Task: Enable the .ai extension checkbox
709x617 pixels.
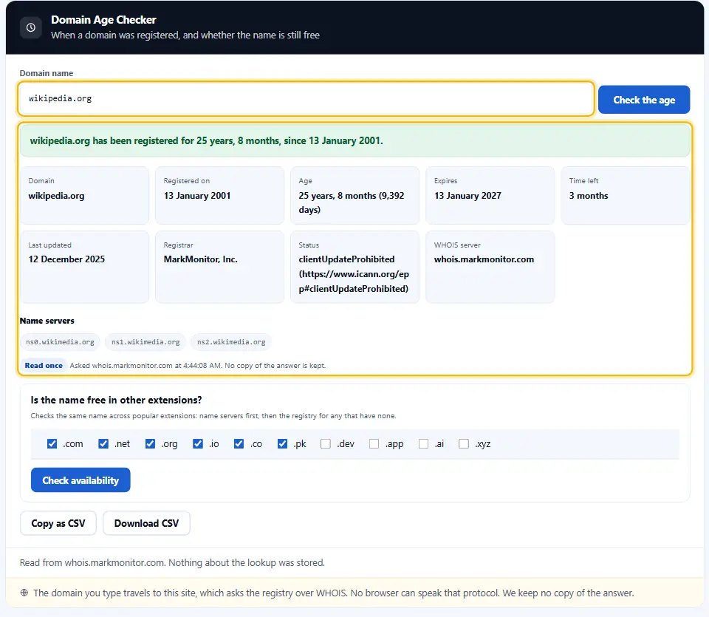Action: click(x=423, y=444)
